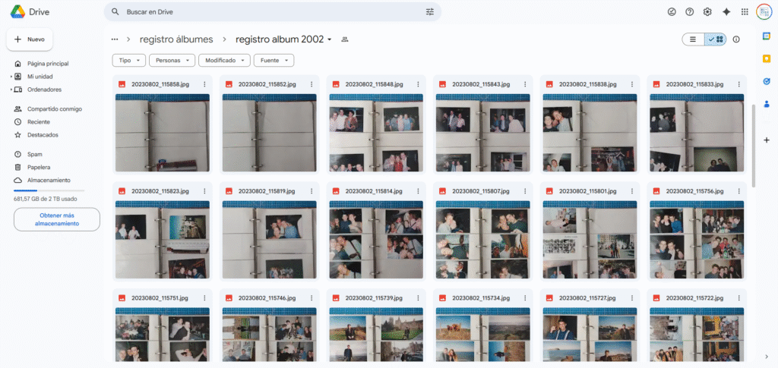
Task: Switch to list view layout
Action: 693,39
